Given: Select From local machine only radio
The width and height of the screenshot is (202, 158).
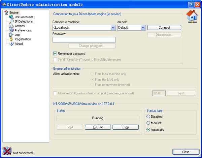Looking at the screenshot, I should click(x=92, y=74).
